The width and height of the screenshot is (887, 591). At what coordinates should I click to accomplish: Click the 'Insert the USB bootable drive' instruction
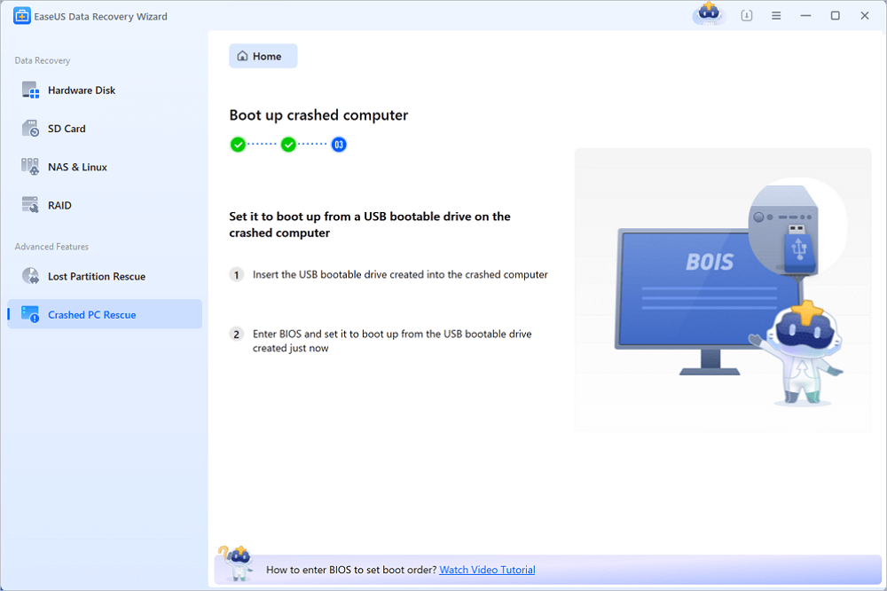(400, 274)
